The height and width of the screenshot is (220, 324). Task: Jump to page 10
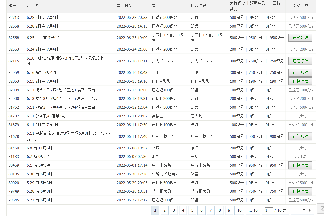[239, 210]
